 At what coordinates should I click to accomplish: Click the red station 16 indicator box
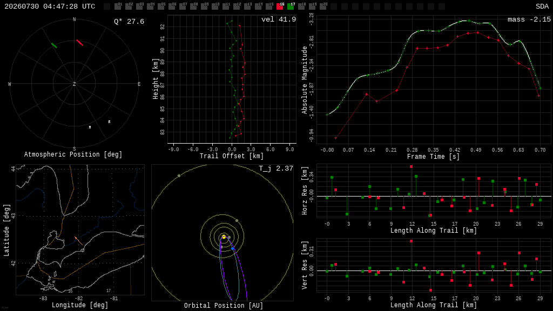point(280,6)
